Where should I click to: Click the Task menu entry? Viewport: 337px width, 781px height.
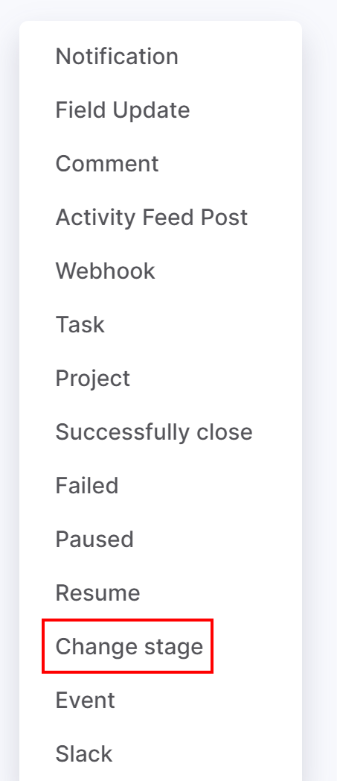(80, 325)
